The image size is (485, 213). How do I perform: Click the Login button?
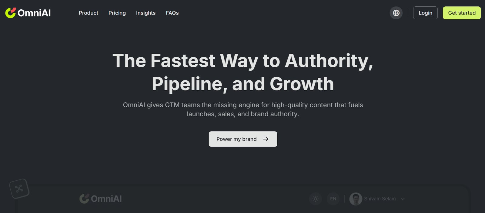pos(425,13)
